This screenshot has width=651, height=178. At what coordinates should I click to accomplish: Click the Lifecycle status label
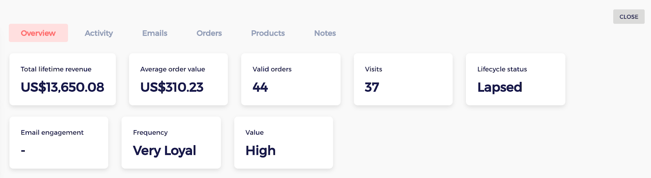tap(502, 69)
